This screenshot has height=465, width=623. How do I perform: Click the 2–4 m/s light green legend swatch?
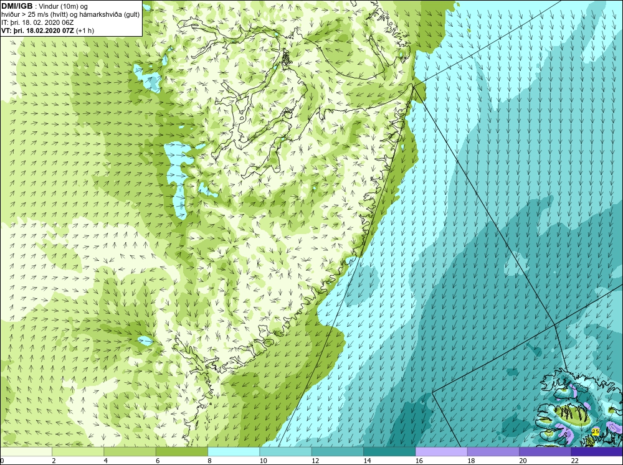78,452
